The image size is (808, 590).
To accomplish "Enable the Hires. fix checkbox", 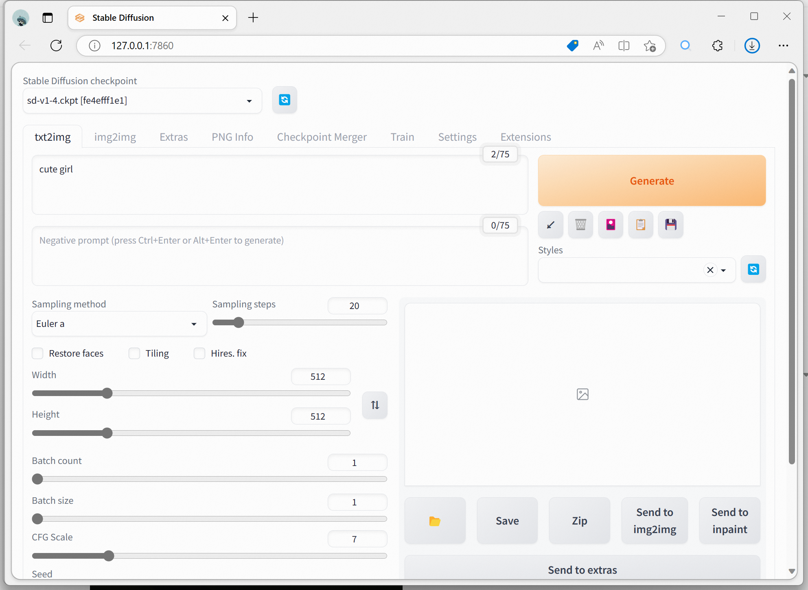I will point(199,353).
